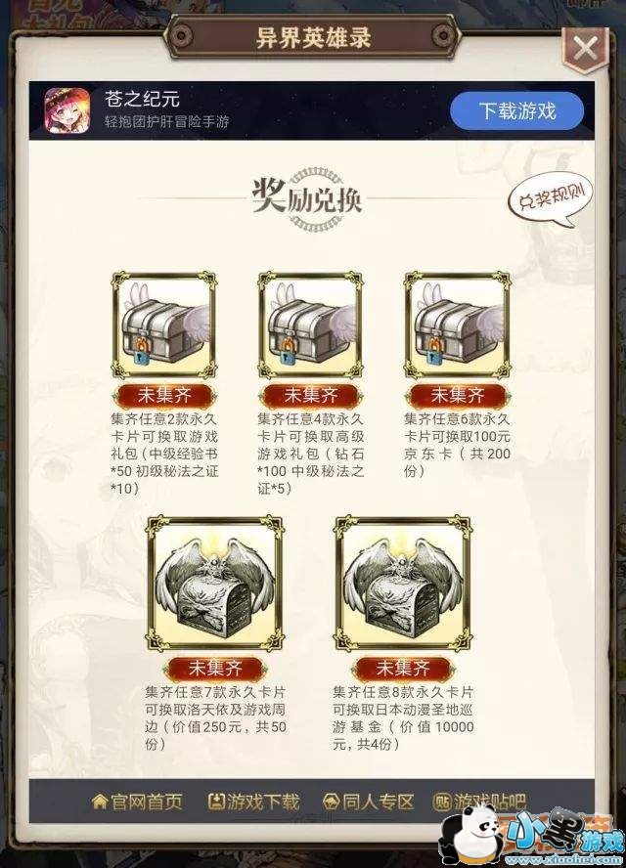Click the 苍之纪元 title text
This screenshot has height=868, width=626.
tap(143, 99)
